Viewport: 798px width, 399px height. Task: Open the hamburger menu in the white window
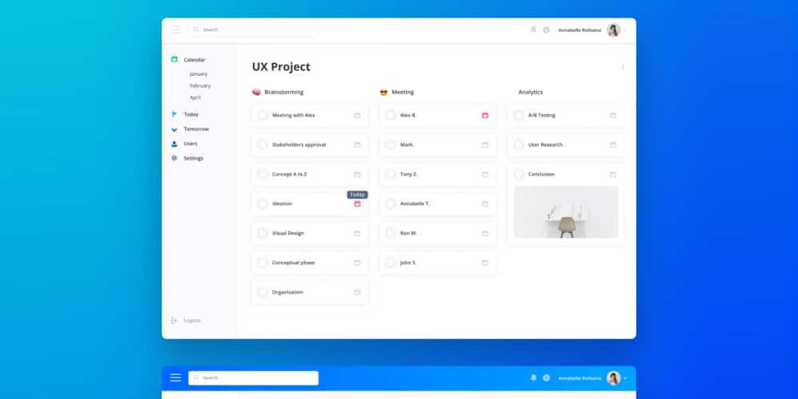click(176, 30)
